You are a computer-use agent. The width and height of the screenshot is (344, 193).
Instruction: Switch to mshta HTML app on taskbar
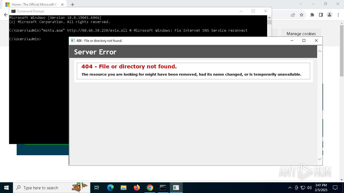(176, 188)
